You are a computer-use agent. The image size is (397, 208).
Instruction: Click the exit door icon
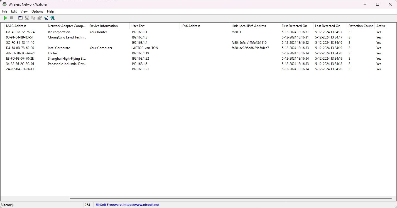pyautogui.click(x=52, y=18)
